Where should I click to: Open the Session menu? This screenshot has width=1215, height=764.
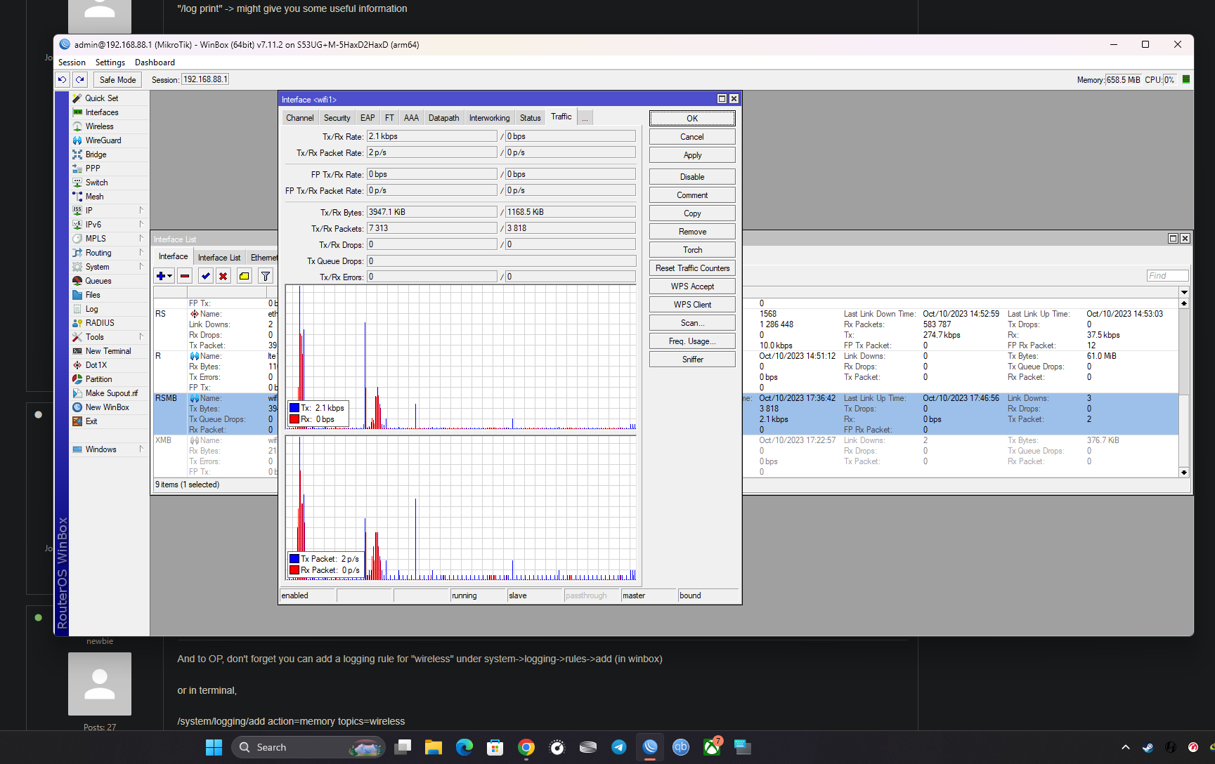(72, 62)
